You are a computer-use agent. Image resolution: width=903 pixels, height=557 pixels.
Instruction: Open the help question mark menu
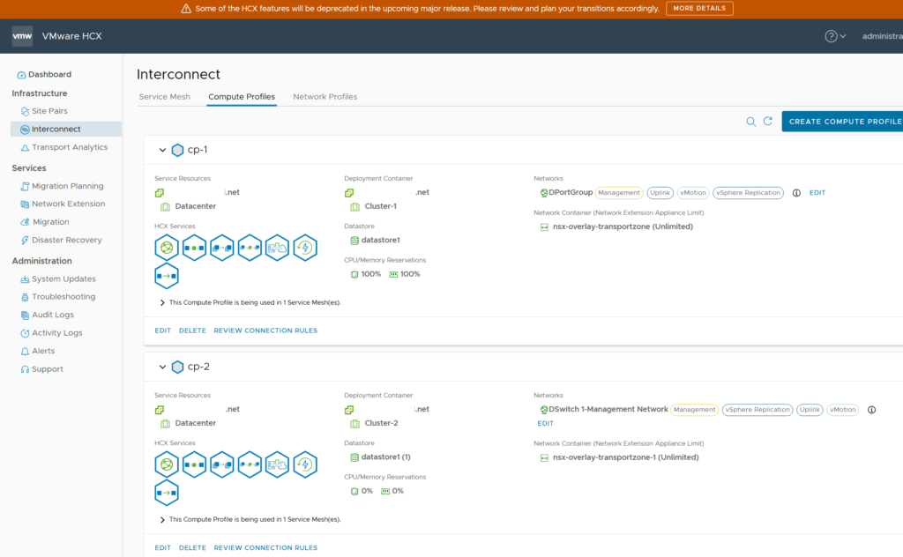(x=831, y=36)
